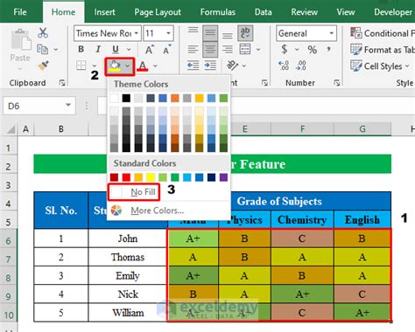
Task: Expand the Underline style dropdown arrow
Action: 129,50
